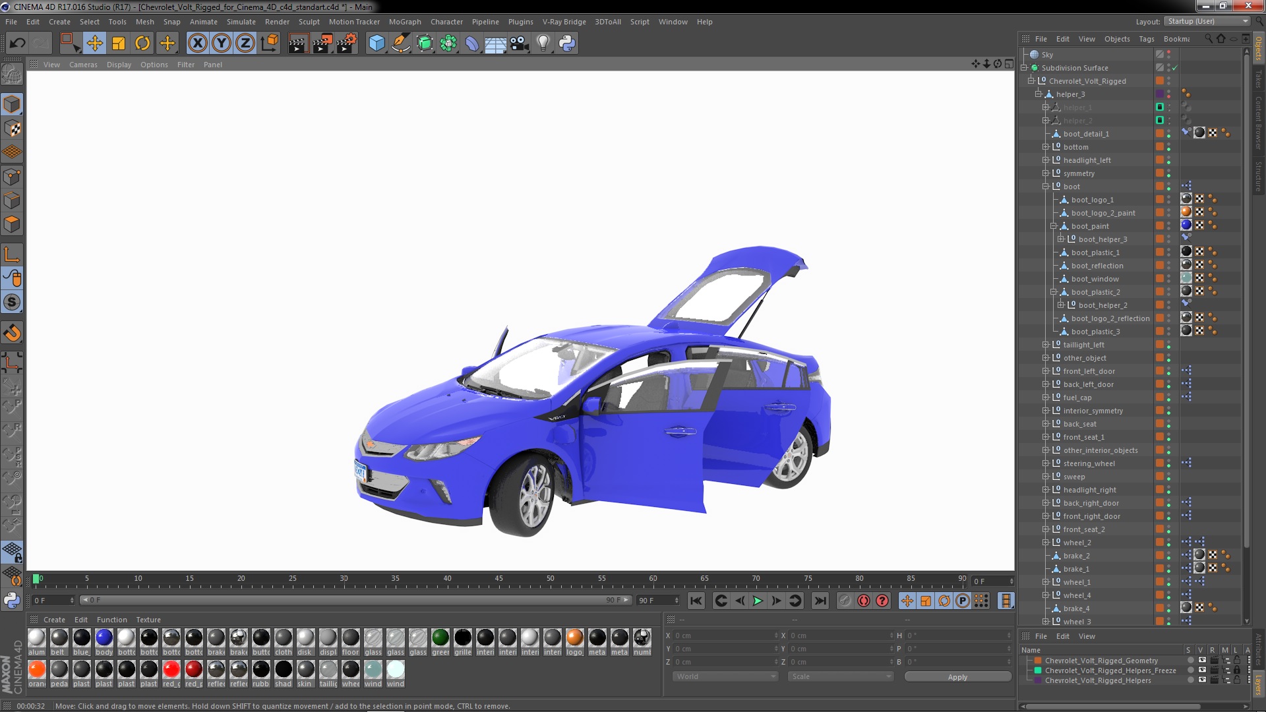Toggle Subdivision Surface enable checkmark
1266x712 pixels.
coord(1175,68)
